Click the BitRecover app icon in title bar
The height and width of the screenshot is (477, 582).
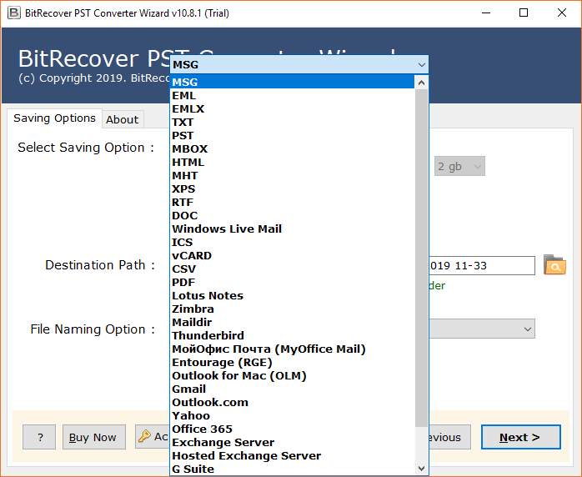[13, 13]
